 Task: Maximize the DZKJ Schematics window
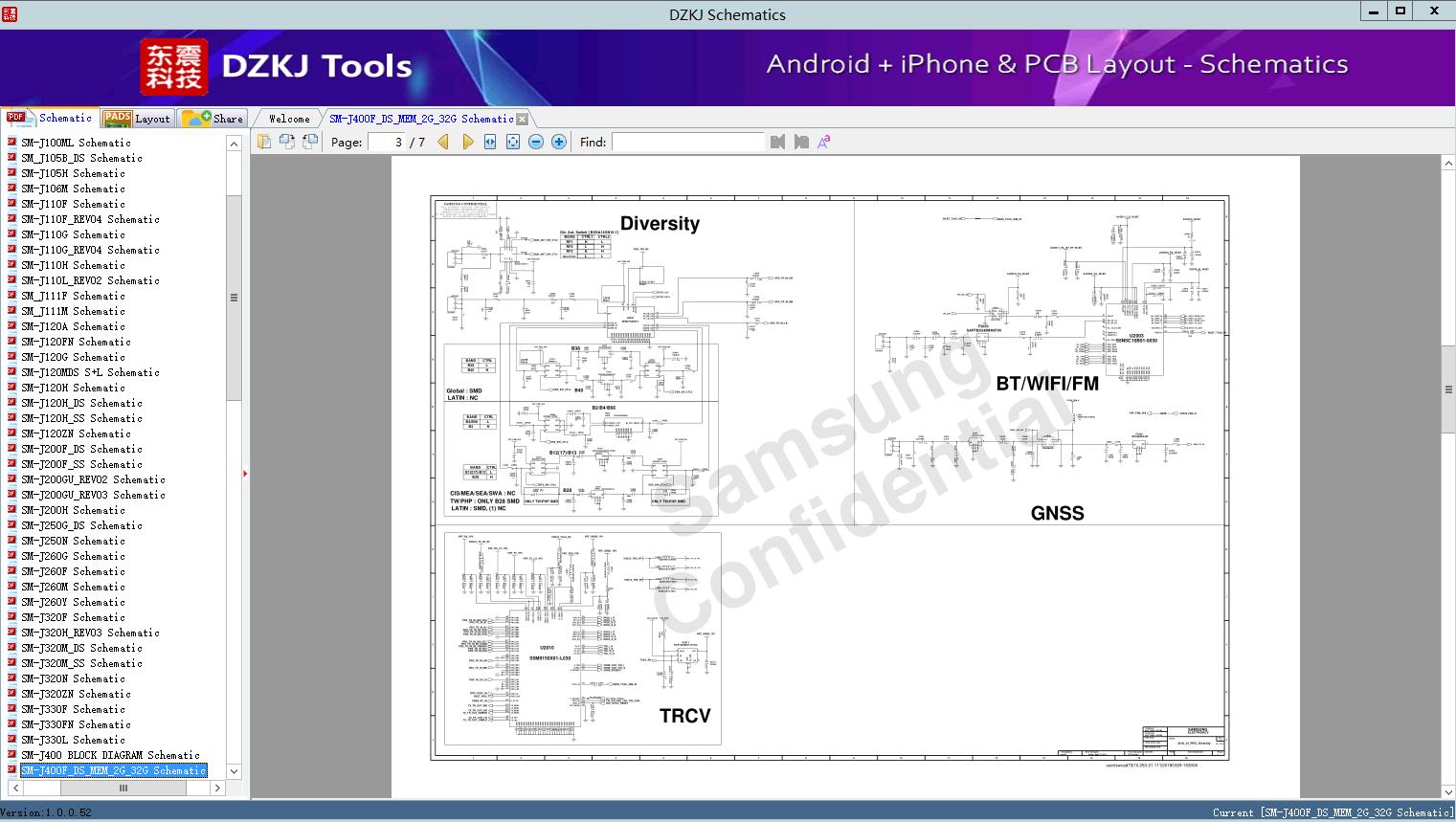tap(1400, 11)
